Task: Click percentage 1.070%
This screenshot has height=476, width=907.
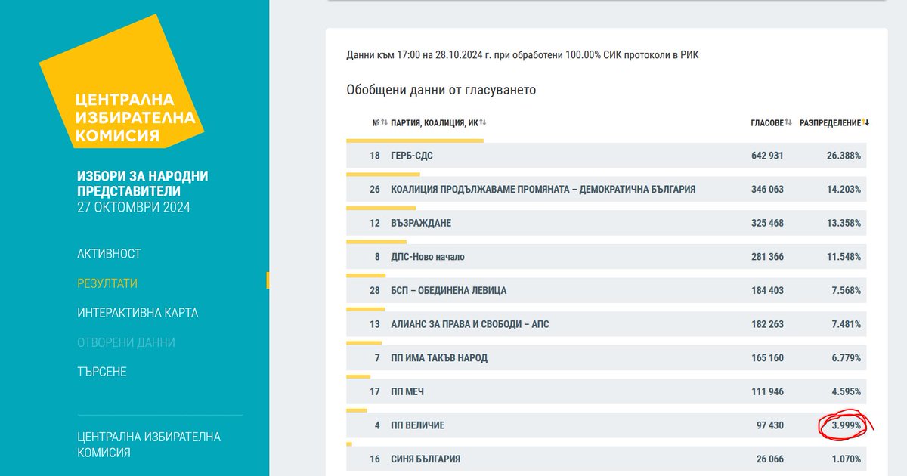Action: click(847, 459)
